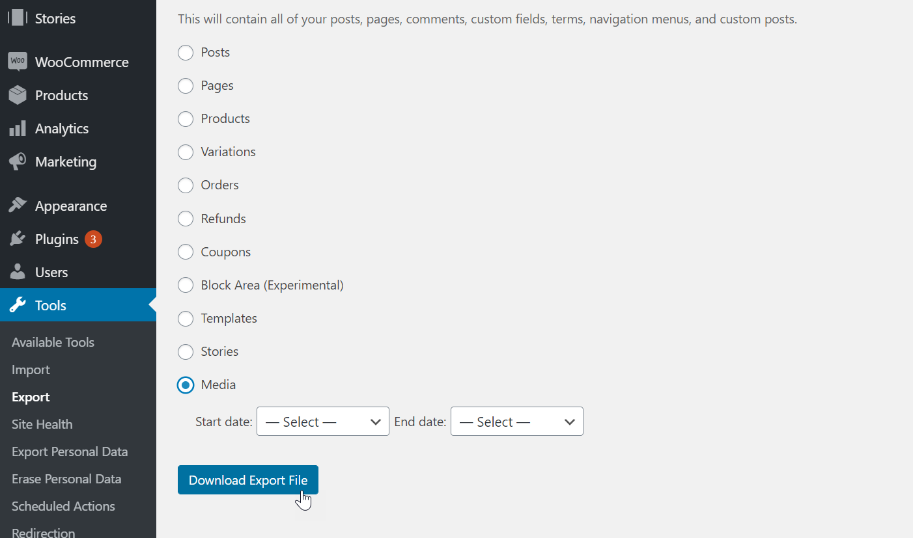This screenshot has height=538, width=913.
Task: Go to the Redirection settings
Action: 42,531
